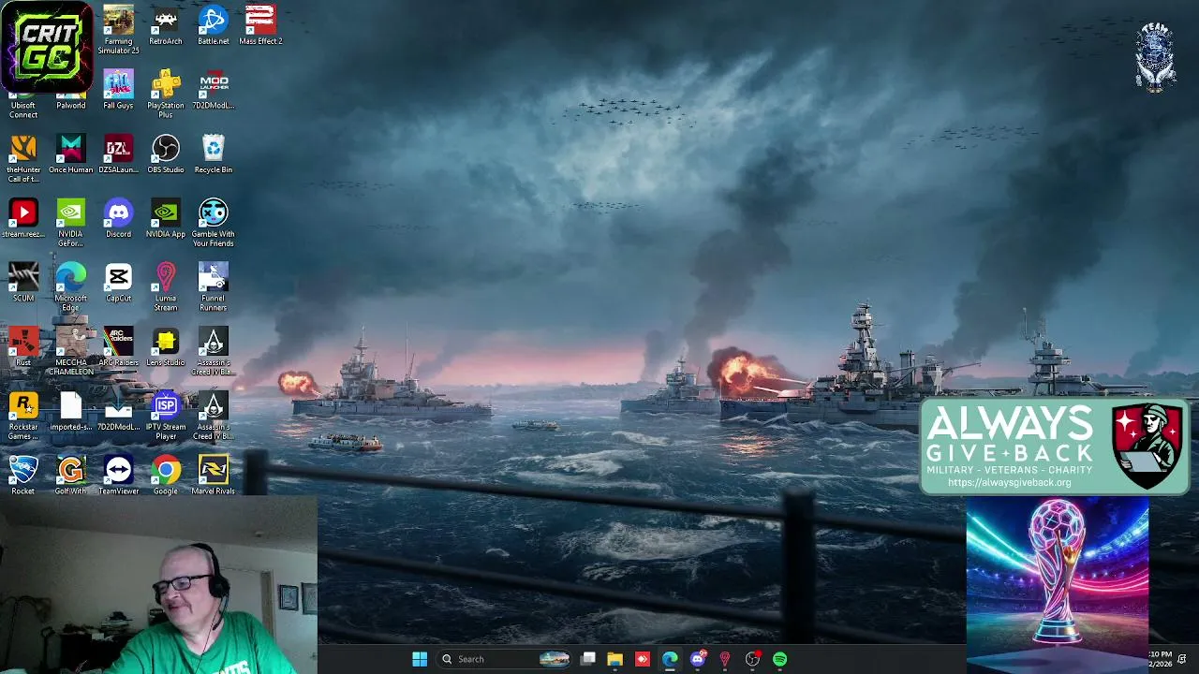Select the MECCHA CHAMELEON desktop shortcut
The width and height of the screenshot is (1199, 674).
point(71,351)
